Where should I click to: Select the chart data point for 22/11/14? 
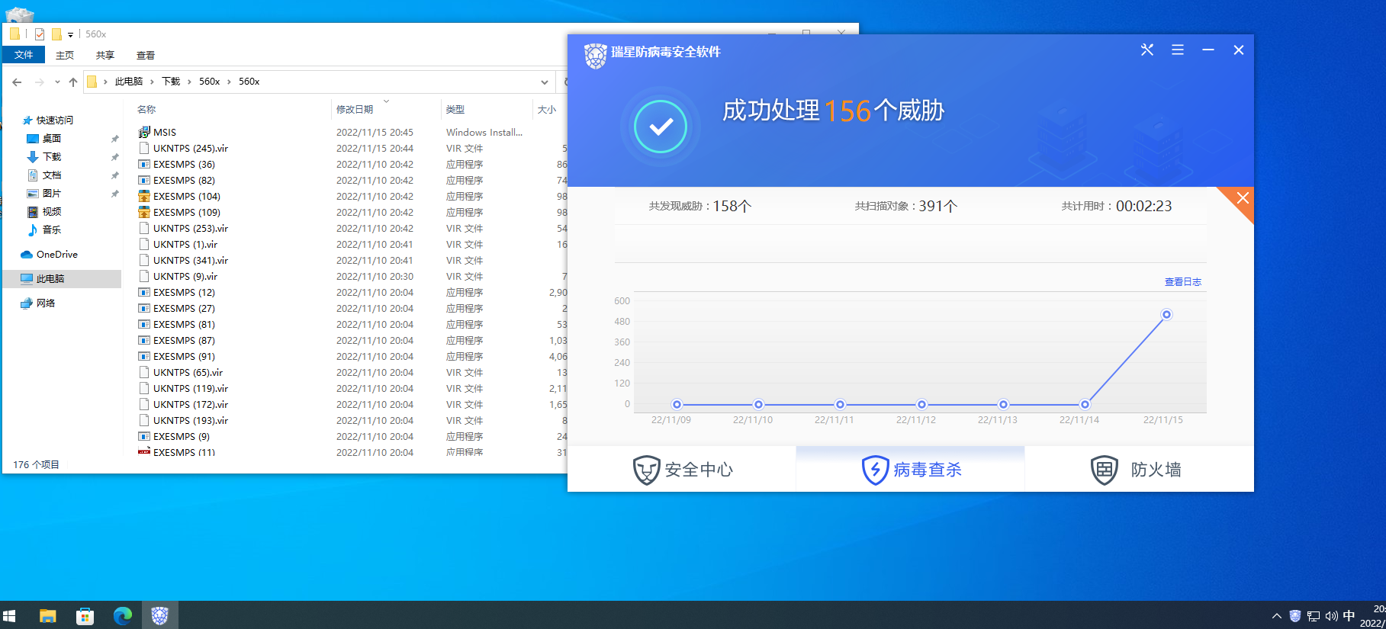point(1085,405)
